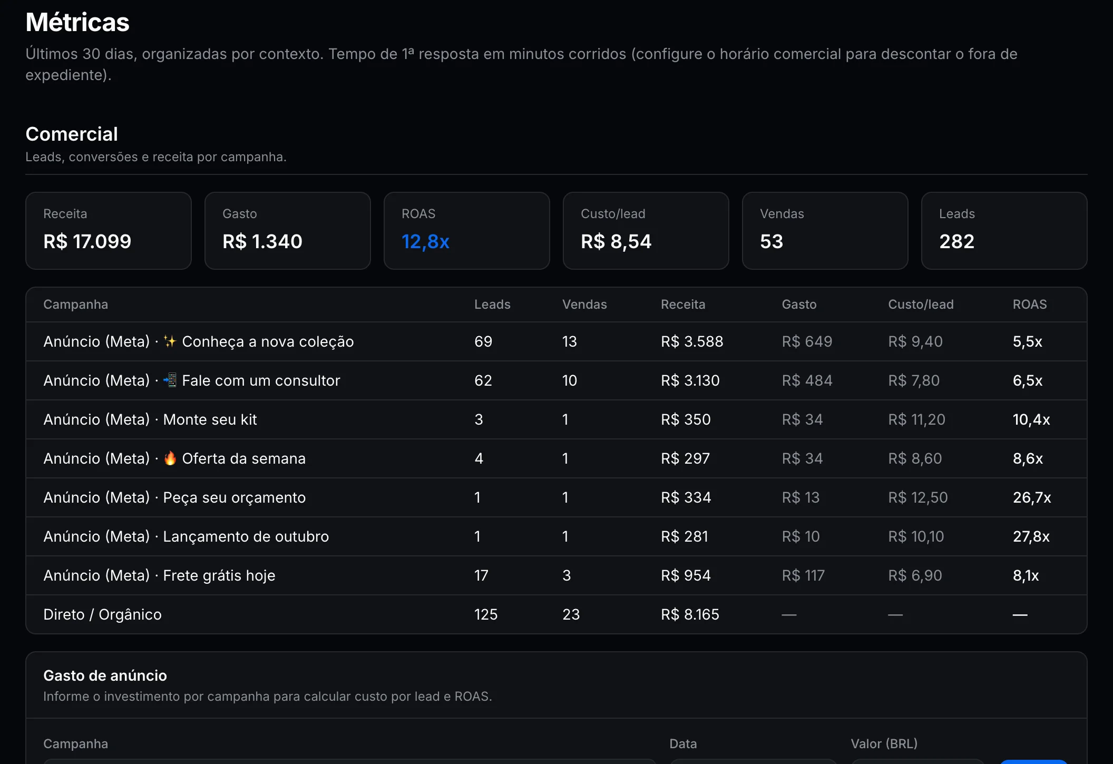Click the Gasto de anúncio section heading
1113x764 pixels.
(x=105, y=675)
